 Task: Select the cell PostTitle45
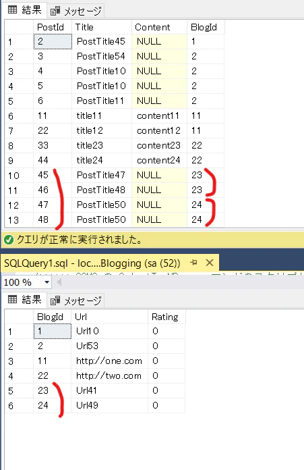pos(102,41)
